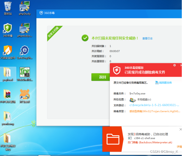Launch 火绒安全软件 desktop shortcut
Screen dimensions: 182x156
pyautogui.click(x=8, y=52)
